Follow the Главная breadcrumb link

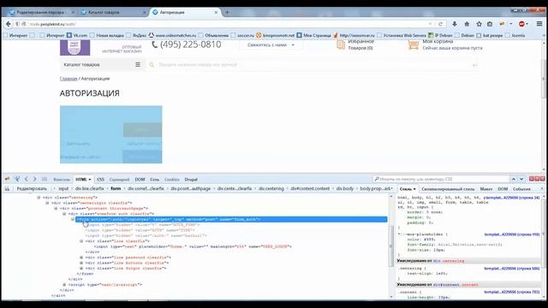pyautogui.click(x=68, y=79)
